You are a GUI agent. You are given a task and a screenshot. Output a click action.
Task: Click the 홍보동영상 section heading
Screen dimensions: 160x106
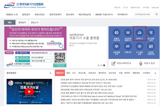click(11, 73)
